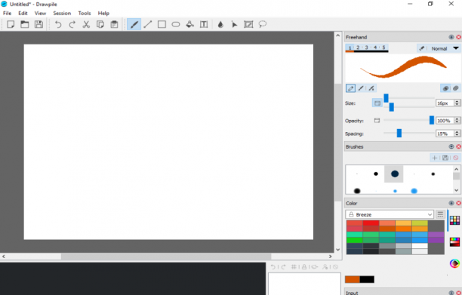Image resolution: width=462 pixels, height=295 pixels.
Task: Delete the selected brush preset
Action: coord(455,158)
